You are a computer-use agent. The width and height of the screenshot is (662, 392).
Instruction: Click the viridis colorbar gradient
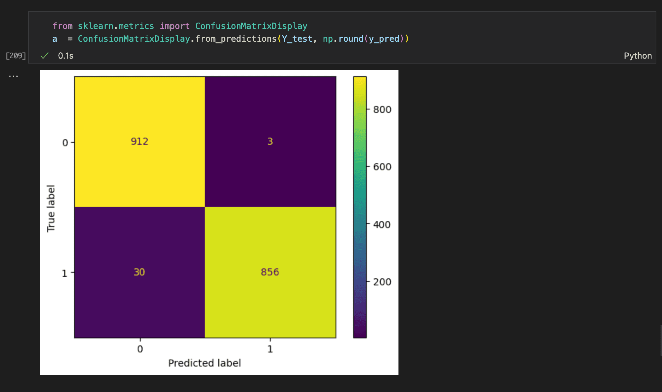(x=360, y=207)
